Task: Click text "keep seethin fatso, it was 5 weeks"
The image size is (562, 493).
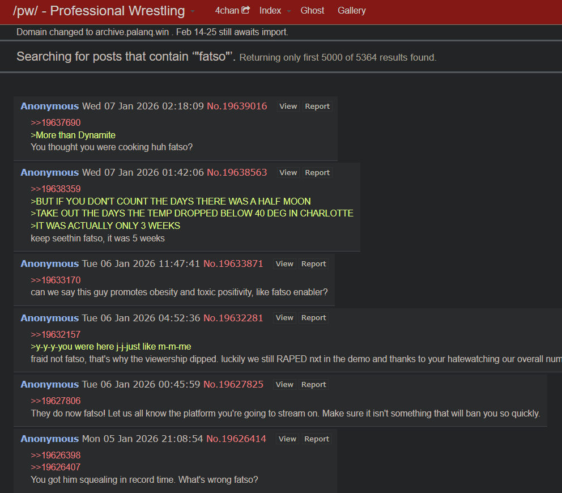Action: click(x=98, y=239)
